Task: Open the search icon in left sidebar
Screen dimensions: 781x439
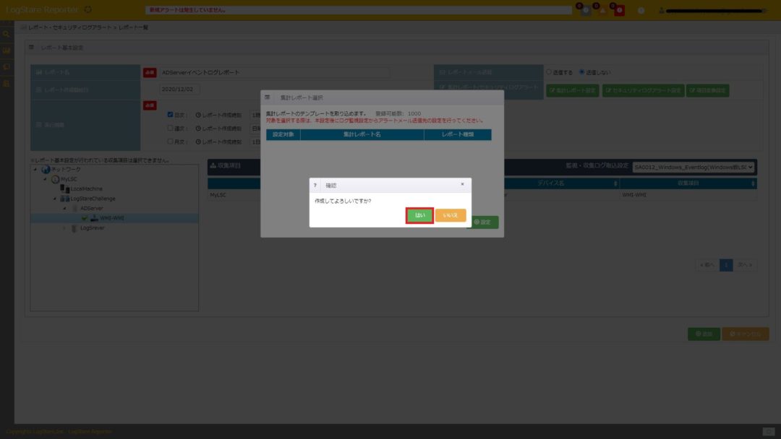Action: pos(7,35)
